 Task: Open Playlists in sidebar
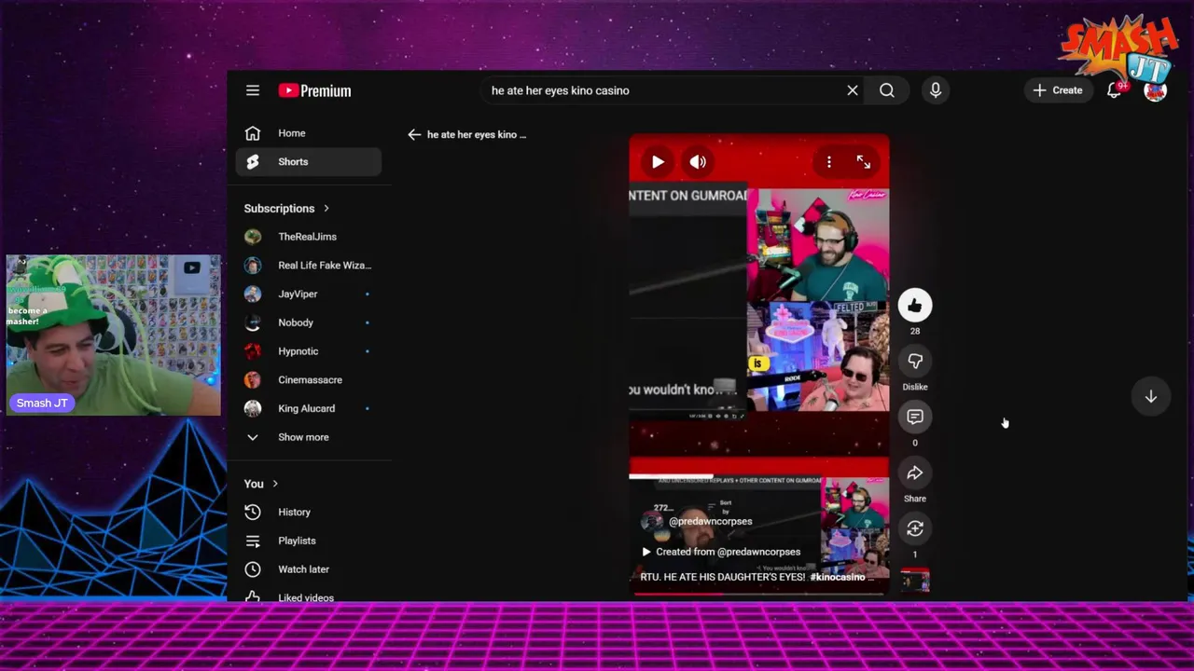click(309, 541)
